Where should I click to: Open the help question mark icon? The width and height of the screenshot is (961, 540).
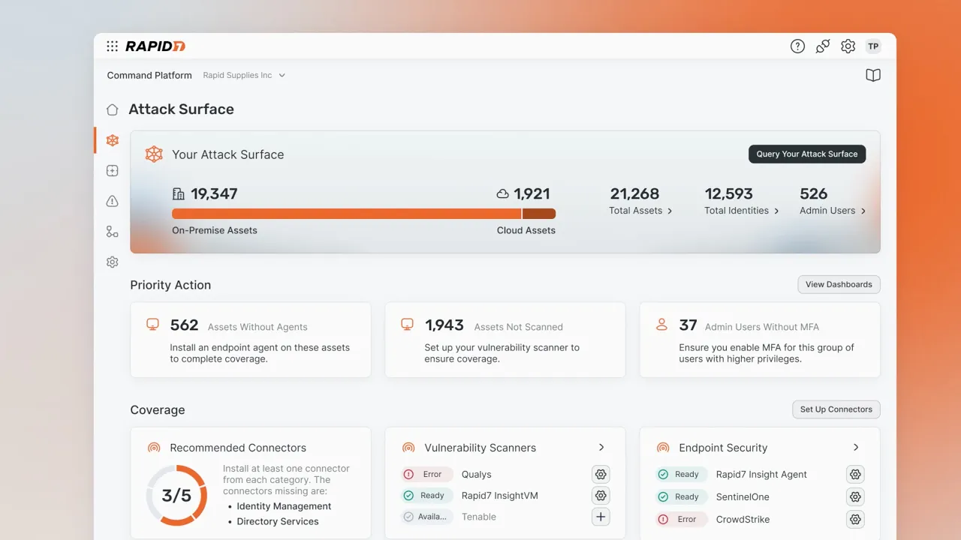tap(797, 46)
